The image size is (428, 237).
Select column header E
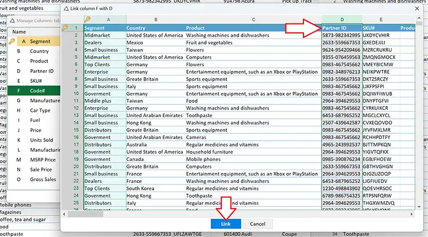point(381,19)
